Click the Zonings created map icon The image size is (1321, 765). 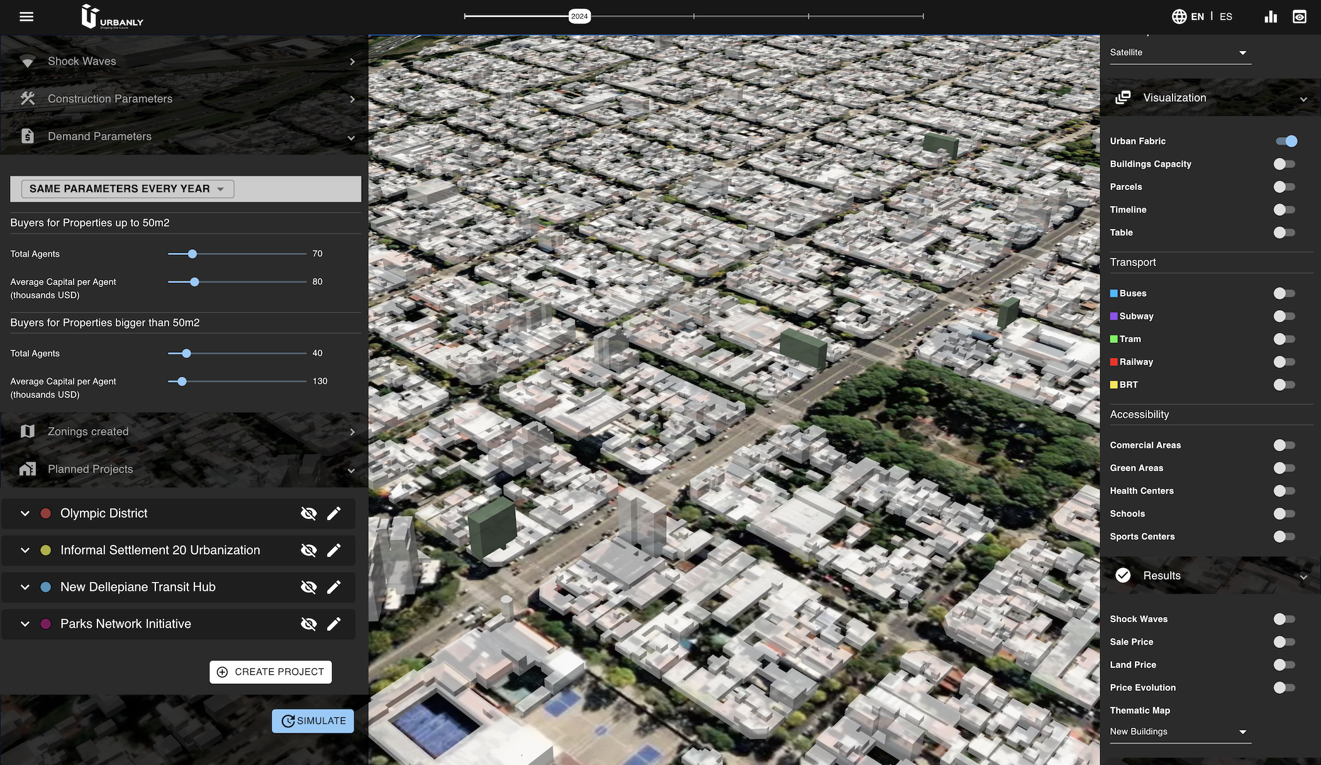pos(27,432)
